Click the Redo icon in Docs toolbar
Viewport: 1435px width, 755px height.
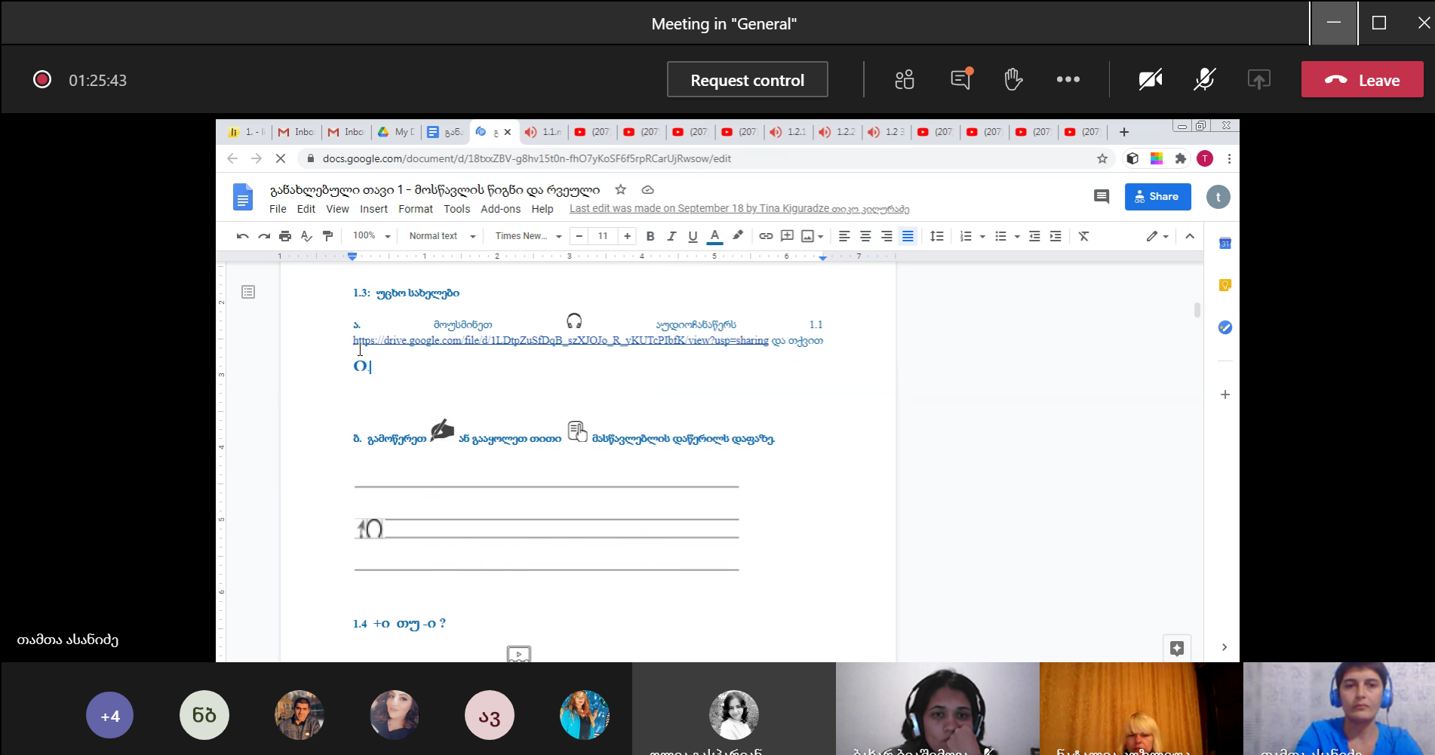click(x=263, y=236)
